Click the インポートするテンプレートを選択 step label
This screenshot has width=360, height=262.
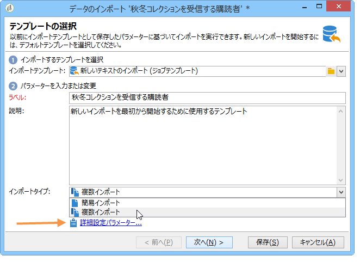[x=62, y=60]
